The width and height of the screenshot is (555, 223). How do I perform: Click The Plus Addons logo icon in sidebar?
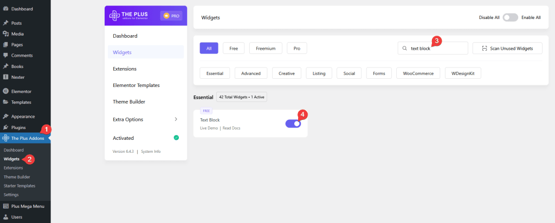coord(5,138)
